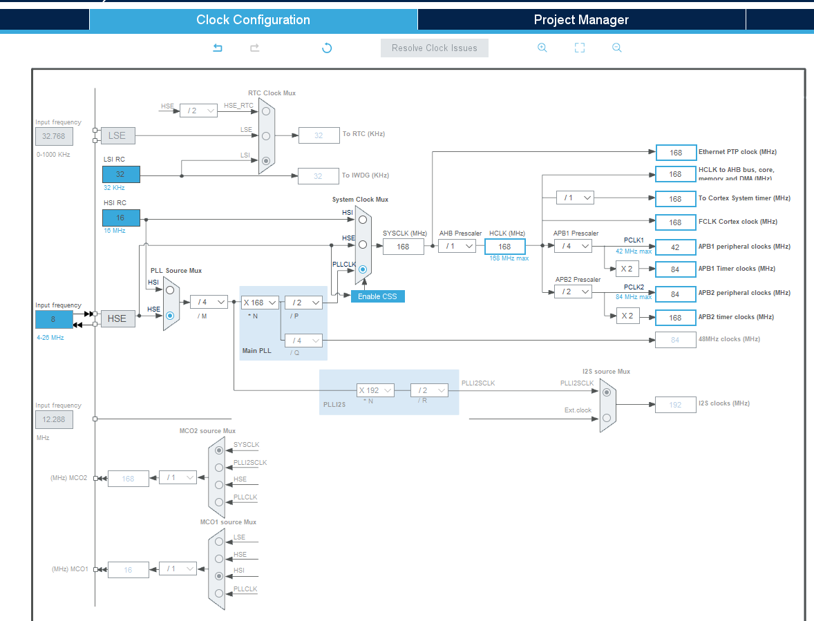Open MCO1 /1 prescaler dropdown
The width and height of the screenshot is (814, 621).
pyautogui.click(x=178, y=569)
